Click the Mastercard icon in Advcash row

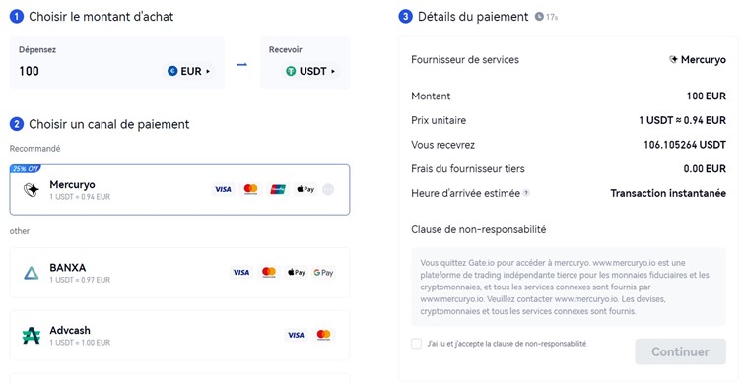pyautogui.click(x=323, y=335)
